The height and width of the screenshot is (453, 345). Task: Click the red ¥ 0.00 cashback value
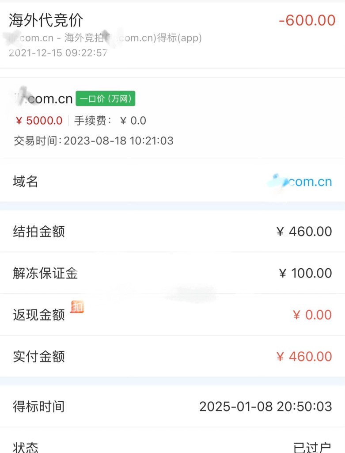click(x=312, y=315)
